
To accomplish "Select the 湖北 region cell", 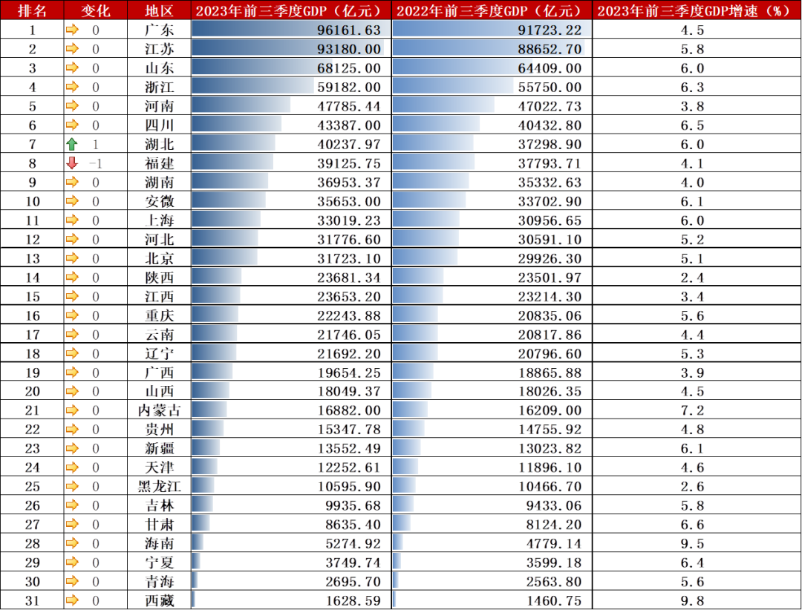I will click(x=159, y=144).
